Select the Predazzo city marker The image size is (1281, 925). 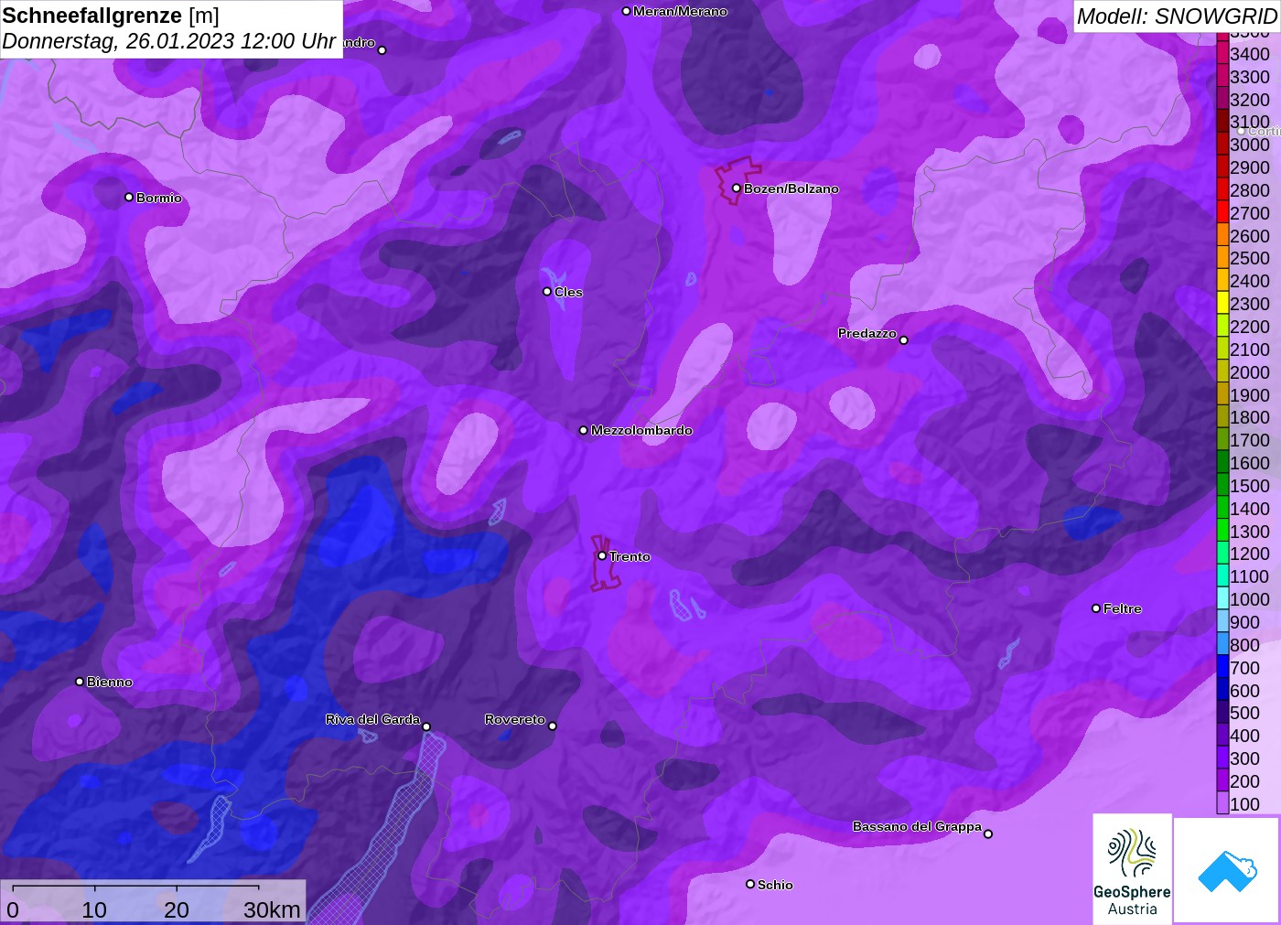click(x=903, y=340)
